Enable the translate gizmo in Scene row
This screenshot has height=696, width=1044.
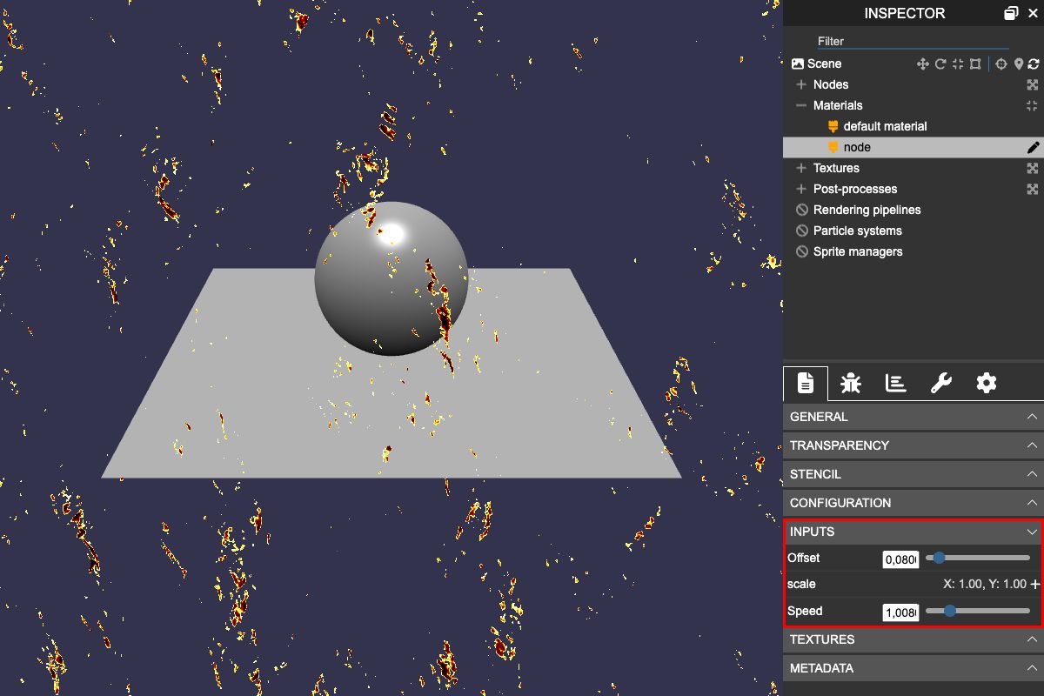click(923, 64)
